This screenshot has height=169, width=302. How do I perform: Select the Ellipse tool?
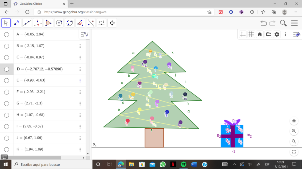tap(70, 23)
